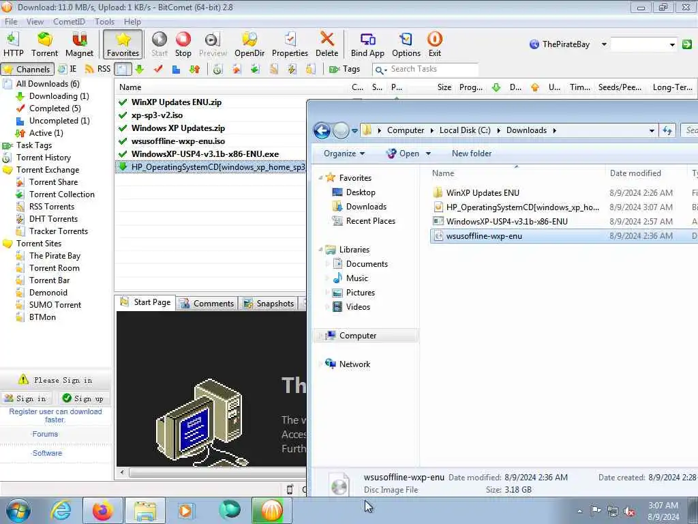
Task: Select the Start Page tab
Action: (145, 302)
